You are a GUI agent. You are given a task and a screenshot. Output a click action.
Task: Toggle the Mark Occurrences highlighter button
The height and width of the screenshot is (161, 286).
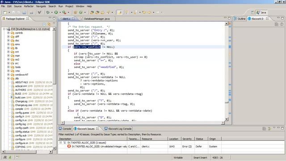pos(119,13)
